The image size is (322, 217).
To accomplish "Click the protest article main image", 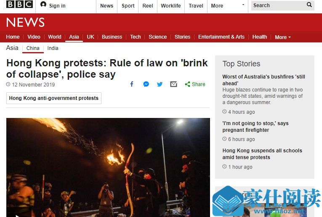I will click(x=108, y=167).
